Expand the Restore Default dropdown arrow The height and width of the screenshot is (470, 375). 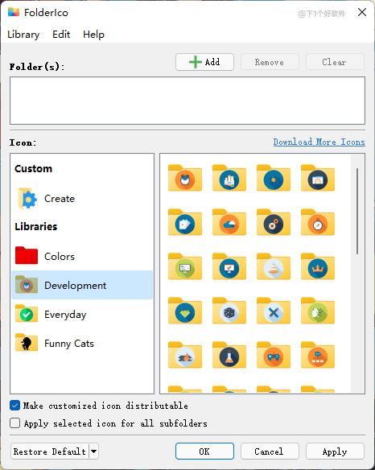94,451
